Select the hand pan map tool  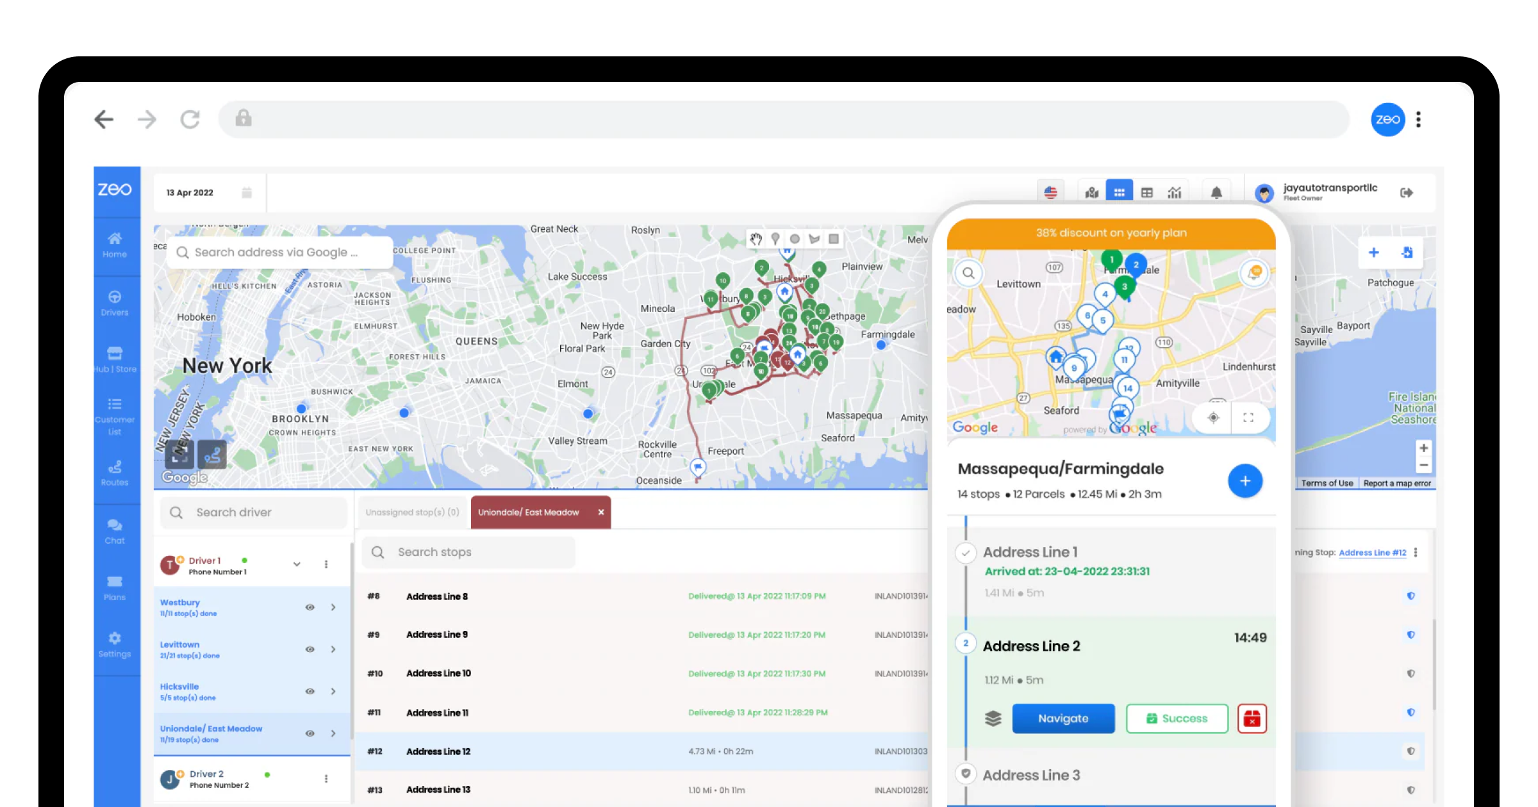click(756, 239)
